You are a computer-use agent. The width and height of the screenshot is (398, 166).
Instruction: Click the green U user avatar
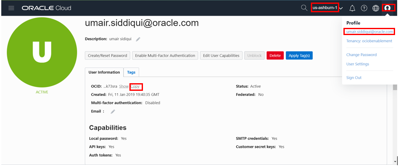[x=42, y=52]
